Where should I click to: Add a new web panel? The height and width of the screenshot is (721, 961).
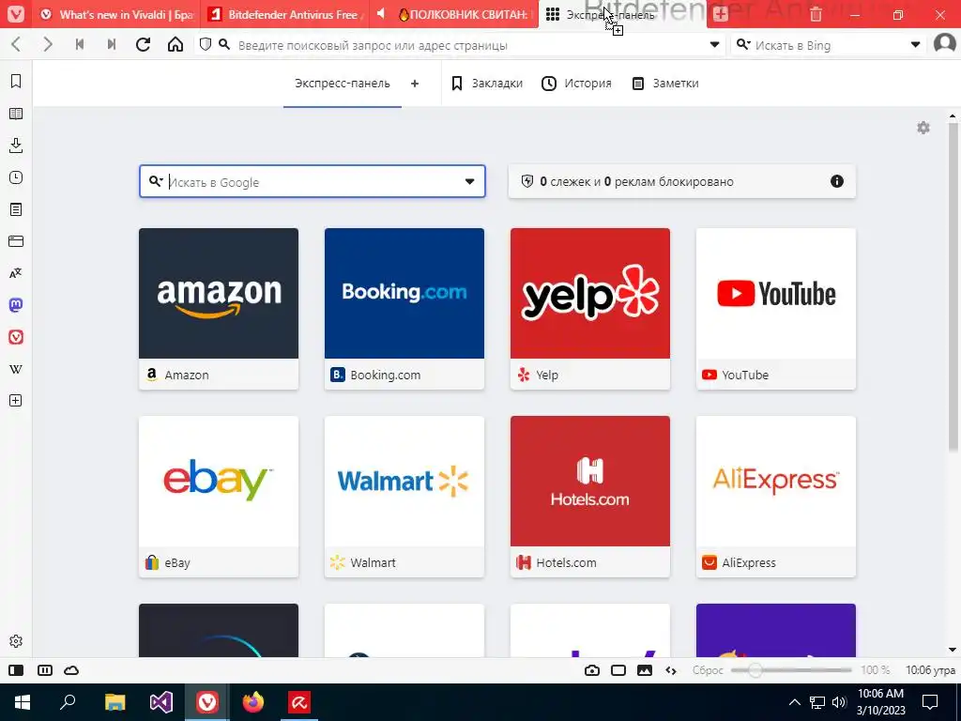coord(16,400)
